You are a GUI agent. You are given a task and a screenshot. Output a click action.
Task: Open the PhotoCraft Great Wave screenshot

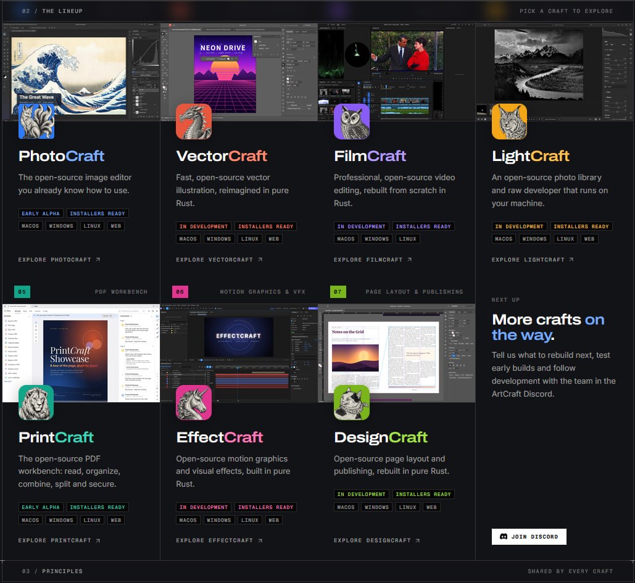point(81,72)
